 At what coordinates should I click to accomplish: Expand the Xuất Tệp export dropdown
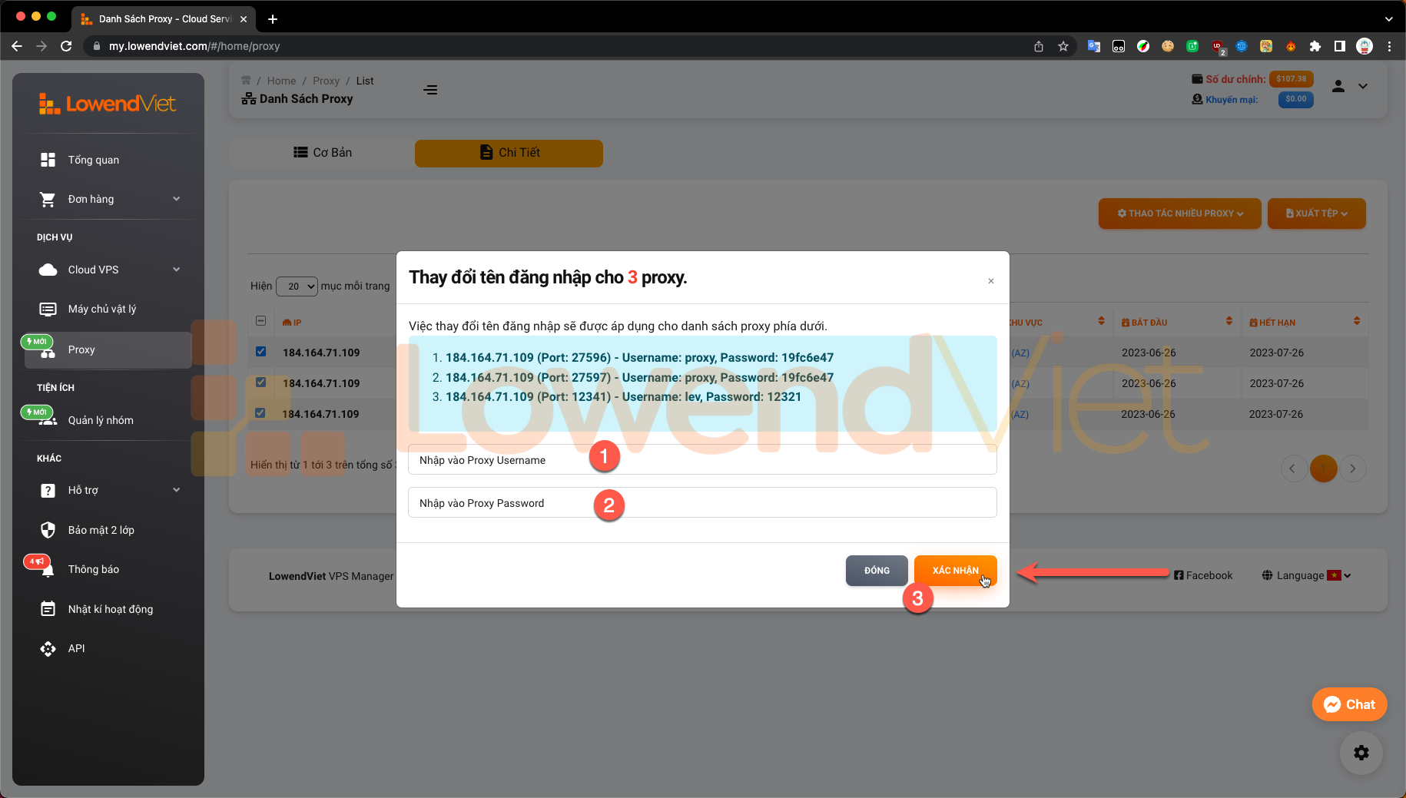point(1316,214)
